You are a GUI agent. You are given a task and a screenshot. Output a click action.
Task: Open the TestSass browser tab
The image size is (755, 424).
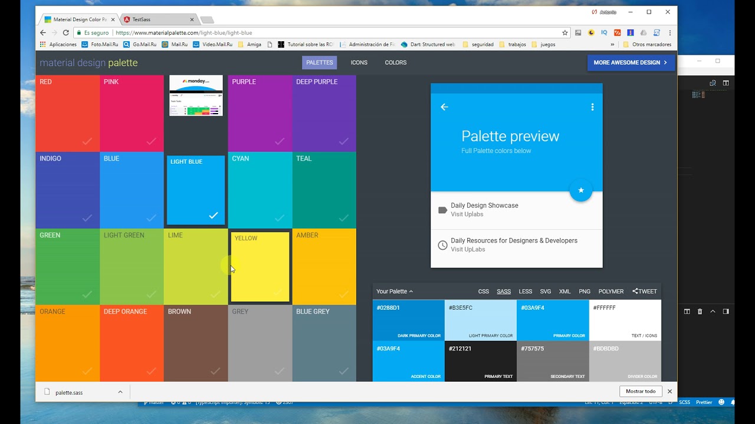(x=158, y=19)
